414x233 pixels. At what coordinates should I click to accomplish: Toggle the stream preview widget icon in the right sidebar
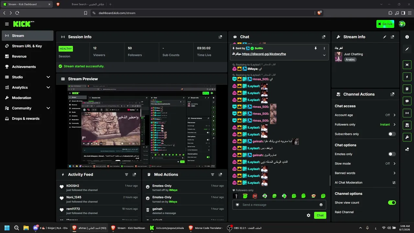pos(407,64)
